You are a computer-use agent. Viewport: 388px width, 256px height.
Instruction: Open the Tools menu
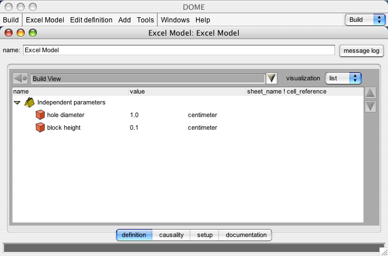click(145, 20)
